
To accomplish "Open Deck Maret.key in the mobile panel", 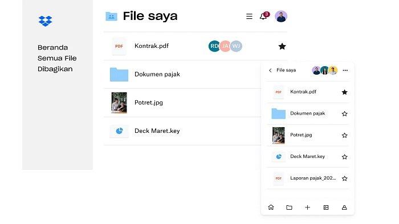I will pos(308,156).
